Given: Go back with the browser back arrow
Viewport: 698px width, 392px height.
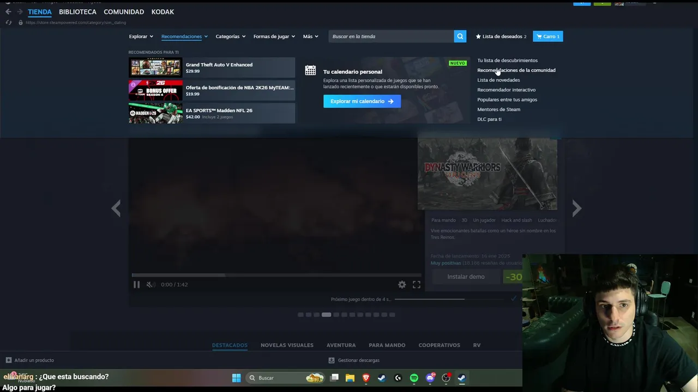Looking at the screenshot, I should tap(8, 11).
